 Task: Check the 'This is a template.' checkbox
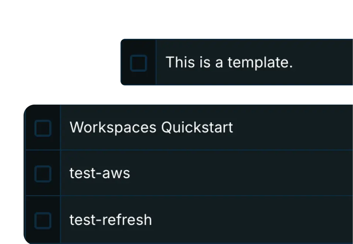tap(139, 63)
